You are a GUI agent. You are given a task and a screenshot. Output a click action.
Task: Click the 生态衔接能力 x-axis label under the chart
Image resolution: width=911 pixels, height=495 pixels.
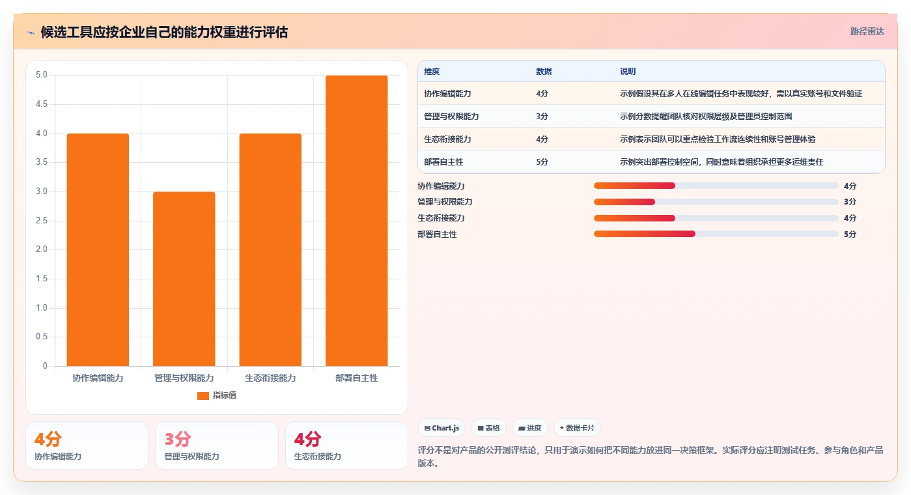pos(270,378)
